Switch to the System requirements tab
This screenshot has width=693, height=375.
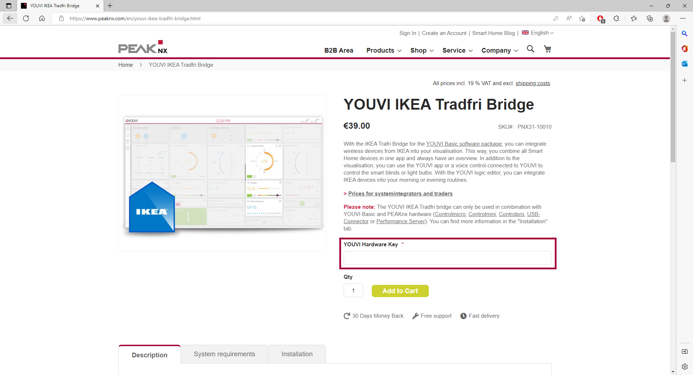click(224, 354)
